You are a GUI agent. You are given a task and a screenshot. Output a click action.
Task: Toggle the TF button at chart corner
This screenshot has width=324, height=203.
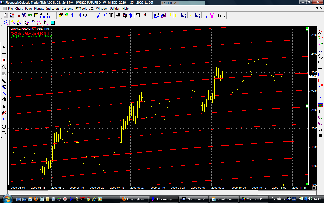point(314,188)
